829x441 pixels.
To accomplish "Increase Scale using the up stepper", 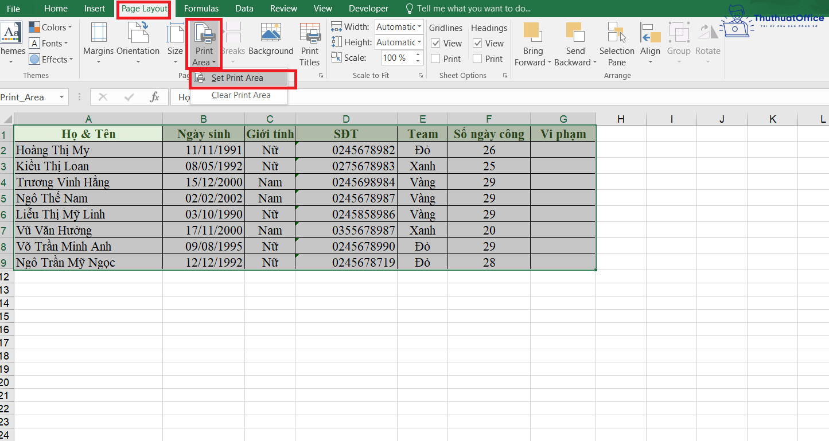I will tap(418, 54).
